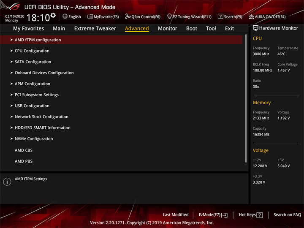This screenshot has width=304, height=228.
Task: Click the EZ Tuning Wizard lightbulb icon
Action: coord(169,16)
